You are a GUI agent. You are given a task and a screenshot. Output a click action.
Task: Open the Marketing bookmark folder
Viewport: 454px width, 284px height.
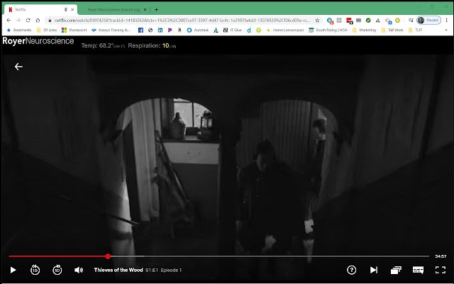coord(364,30)
